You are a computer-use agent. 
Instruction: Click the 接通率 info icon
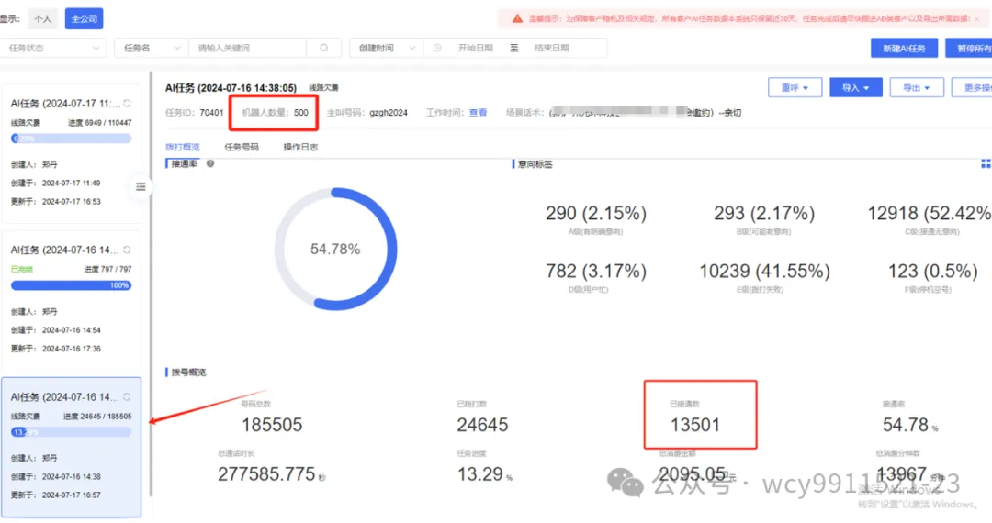coord(210,163)
